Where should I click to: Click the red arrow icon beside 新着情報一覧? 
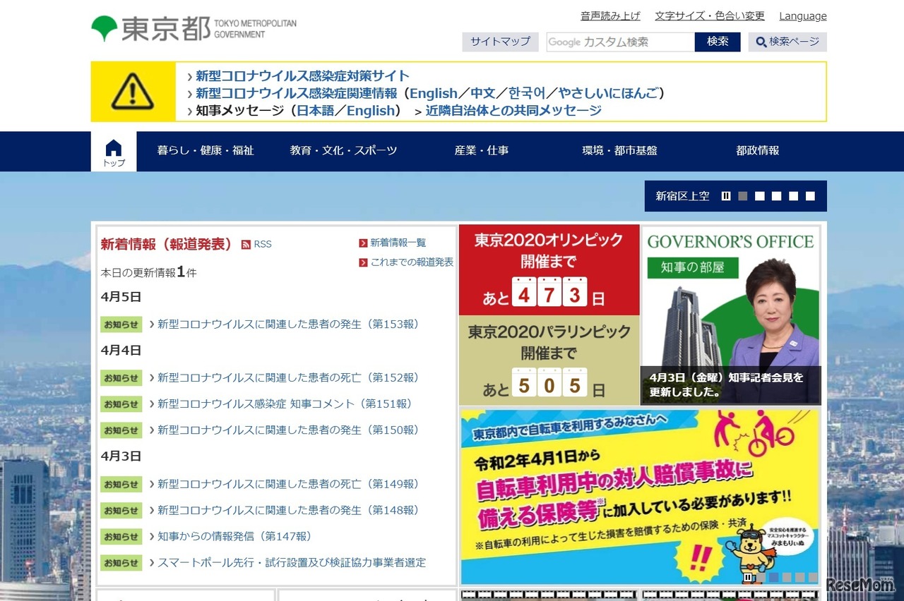pos(363,243)
